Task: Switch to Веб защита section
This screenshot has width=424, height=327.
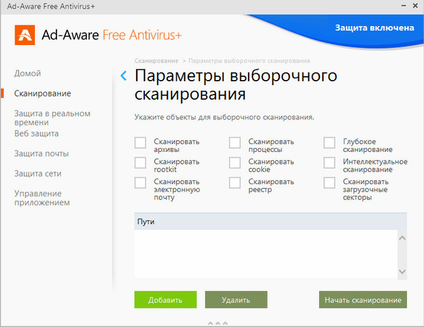Action: point(36,133)
